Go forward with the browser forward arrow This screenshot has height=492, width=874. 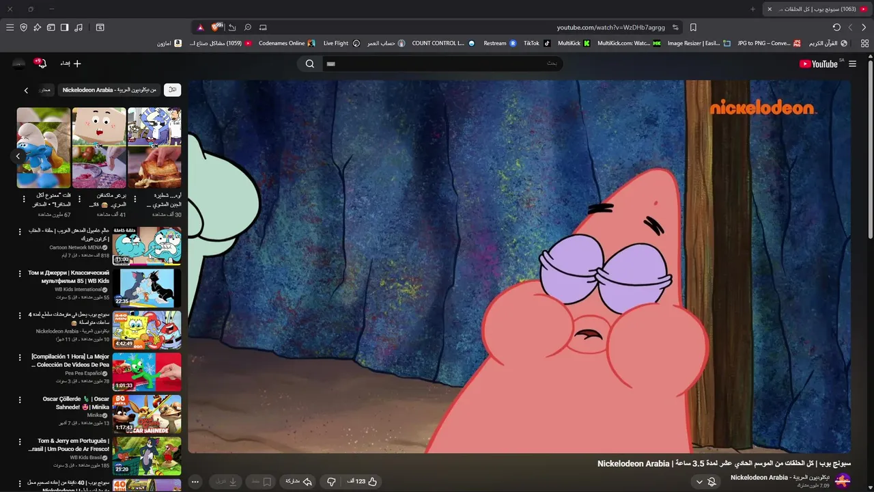click(x=850, y=27)
